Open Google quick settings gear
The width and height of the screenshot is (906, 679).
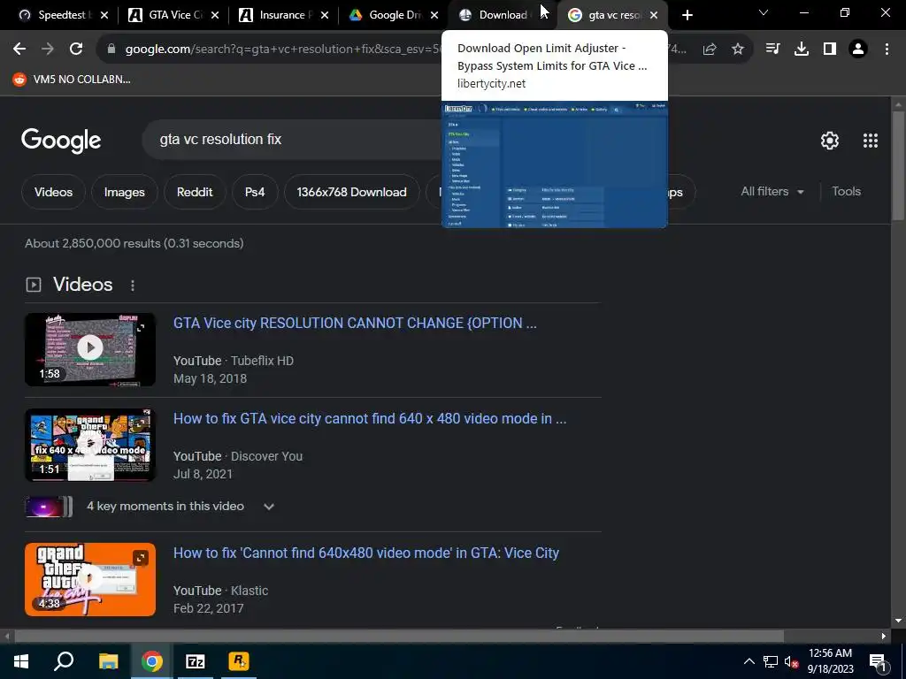(x=830, y=141)
